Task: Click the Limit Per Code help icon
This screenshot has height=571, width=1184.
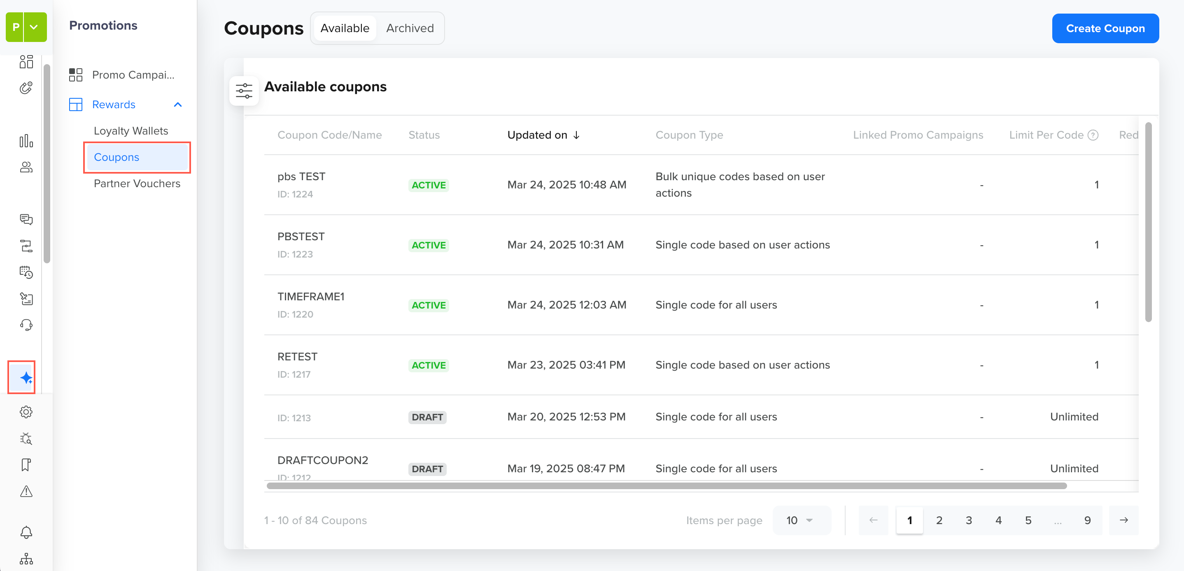Action: pyautogui.click(x=1093, y=135)
